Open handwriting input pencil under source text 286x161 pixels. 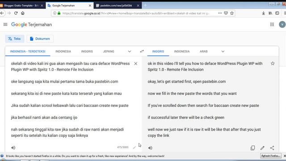coord(134,147)
